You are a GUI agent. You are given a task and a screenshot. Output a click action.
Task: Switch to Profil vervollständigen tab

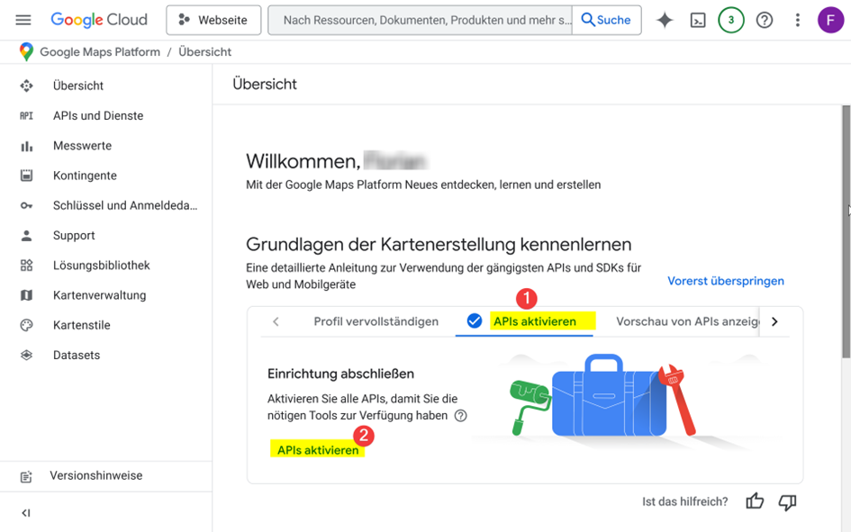point(376,321)
